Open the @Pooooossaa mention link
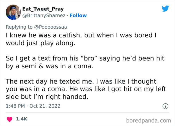The width and height of the screenshot is (175, 126). [52, 27]
